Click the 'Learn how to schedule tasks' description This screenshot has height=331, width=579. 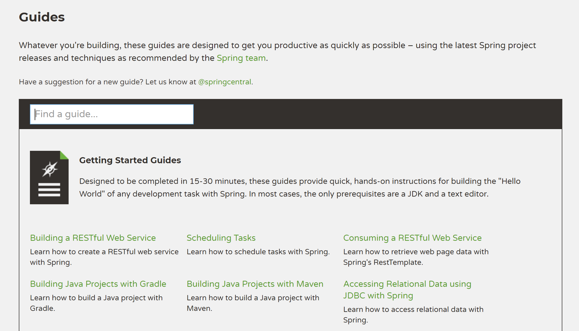(258, 252)
